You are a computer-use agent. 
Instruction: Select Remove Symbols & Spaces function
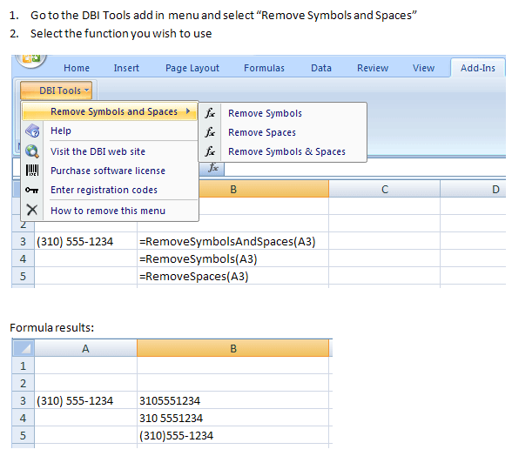[286, 151]
